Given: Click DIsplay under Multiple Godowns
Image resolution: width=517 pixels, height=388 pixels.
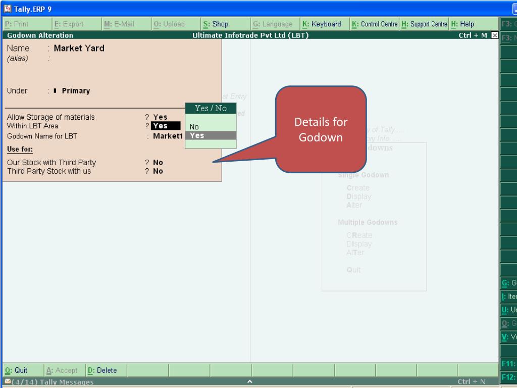Looking at the screenshot, I should point(359,244).
